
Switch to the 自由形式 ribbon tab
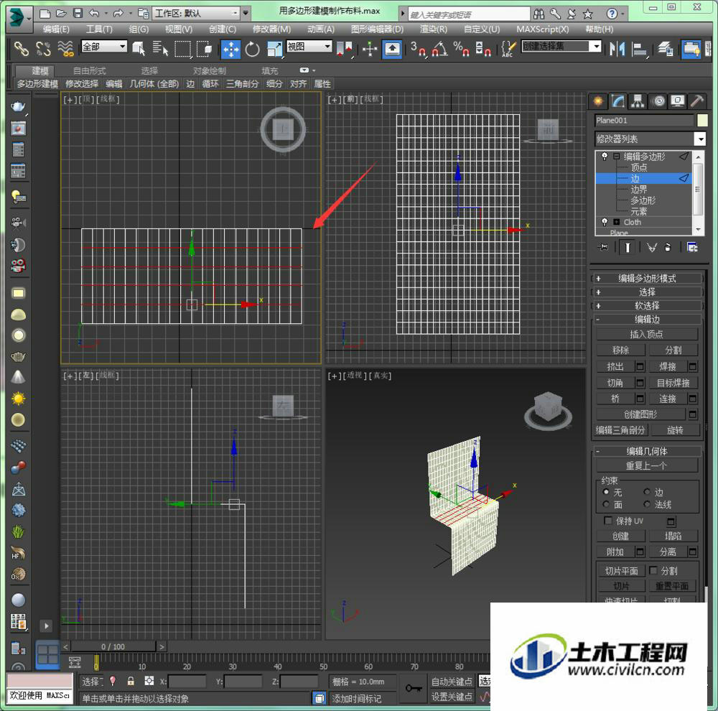(x=89, y=71)
